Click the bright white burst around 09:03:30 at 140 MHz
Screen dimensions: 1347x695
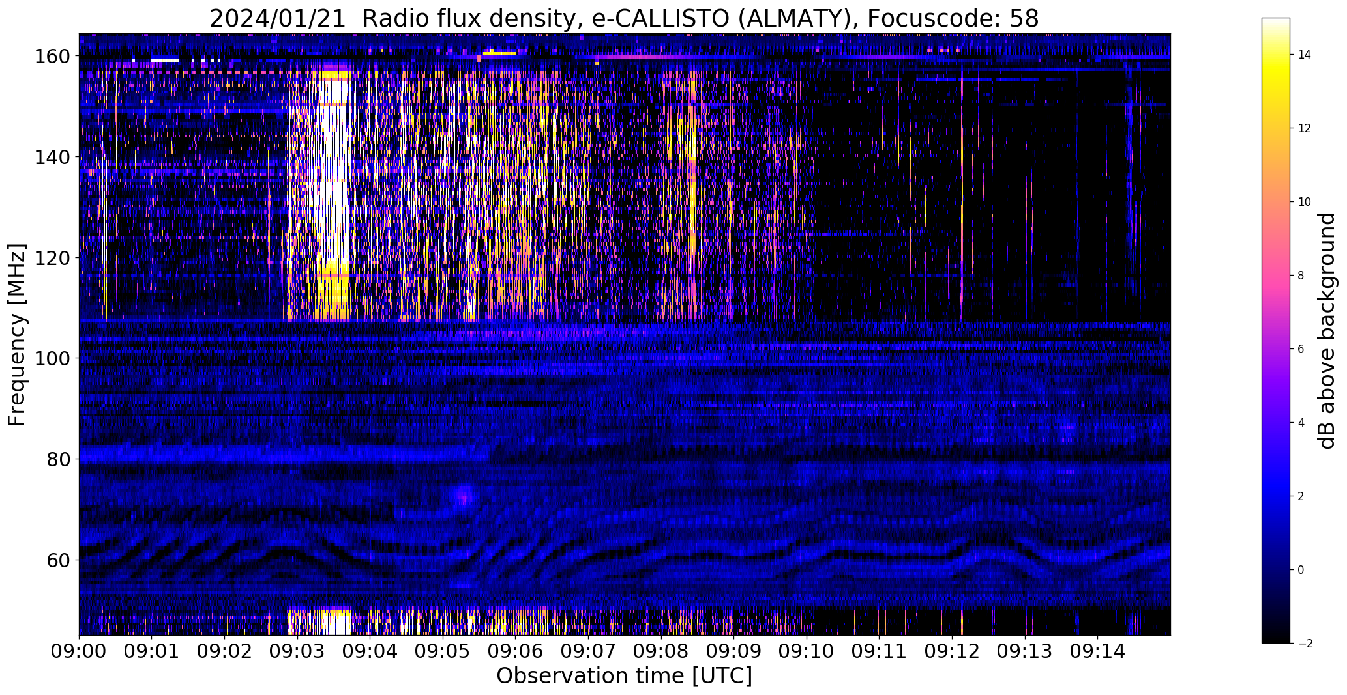coord(334,157)
